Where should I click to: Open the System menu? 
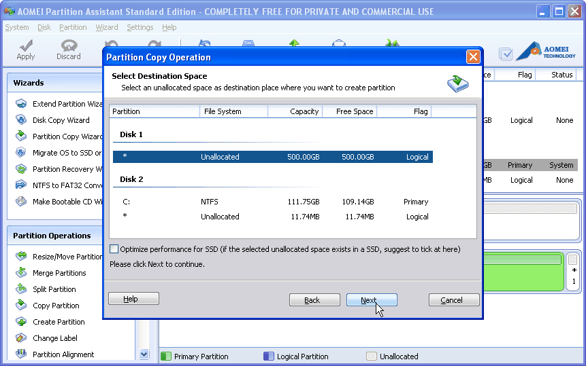[17, 27]
